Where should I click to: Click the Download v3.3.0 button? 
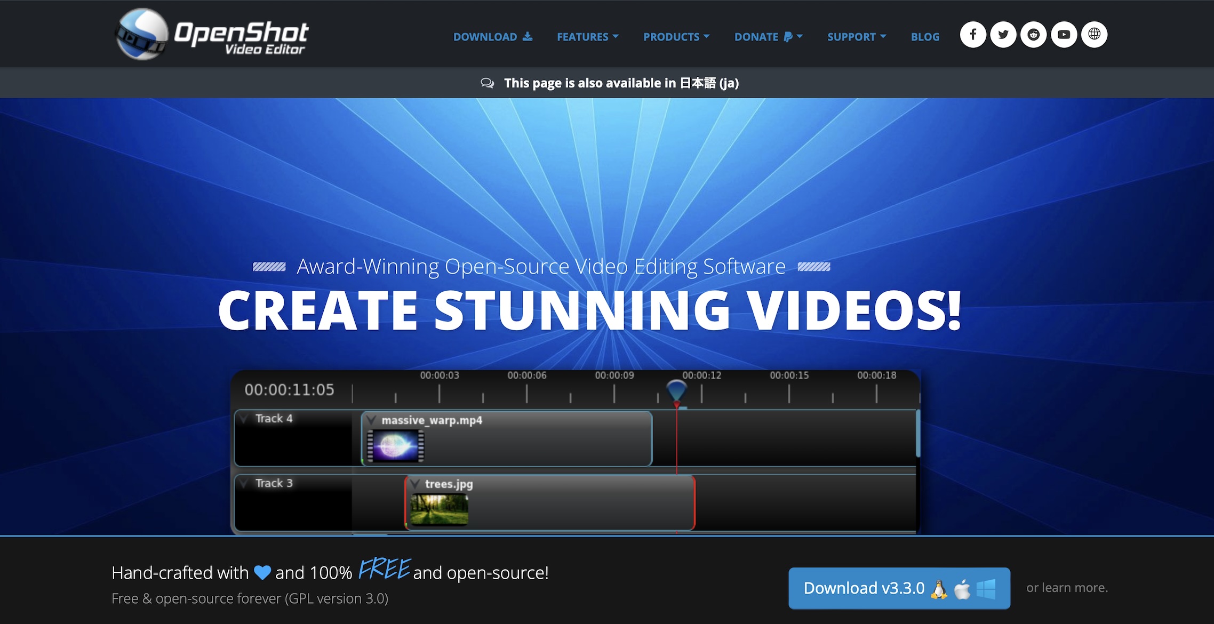pyautogui.click(x=899, y=588)
